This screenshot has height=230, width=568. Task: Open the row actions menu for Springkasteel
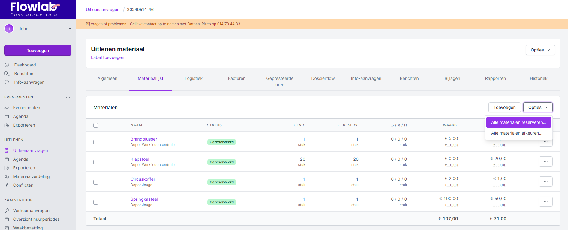545,202
